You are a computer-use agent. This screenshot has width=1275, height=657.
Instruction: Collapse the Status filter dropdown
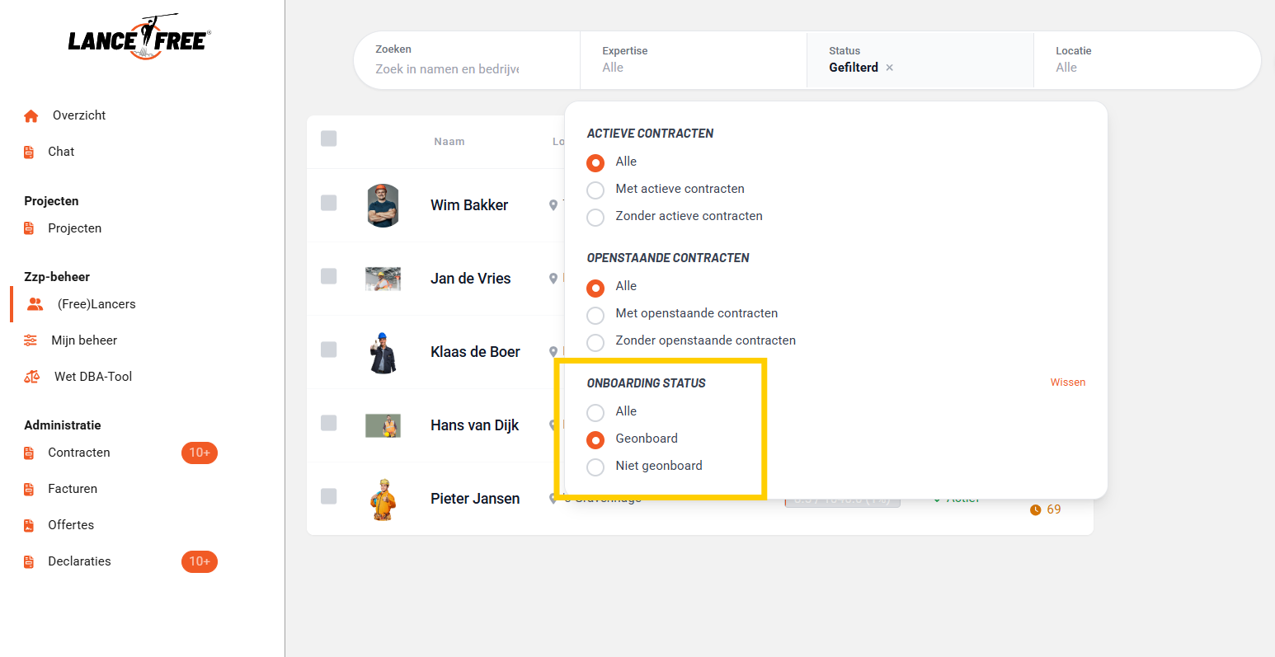click(x=853, y=60)
